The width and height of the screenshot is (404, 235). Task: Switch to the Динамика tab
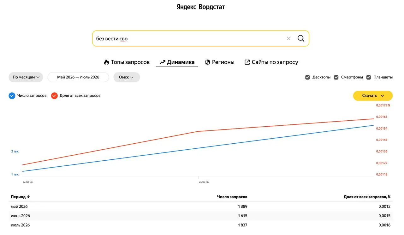(x=177, y=62)
